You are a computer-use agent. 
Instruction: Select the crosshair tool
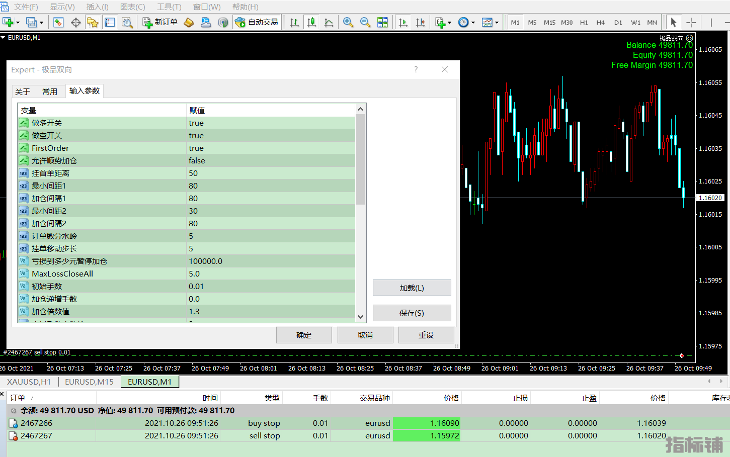click(691, 22)
